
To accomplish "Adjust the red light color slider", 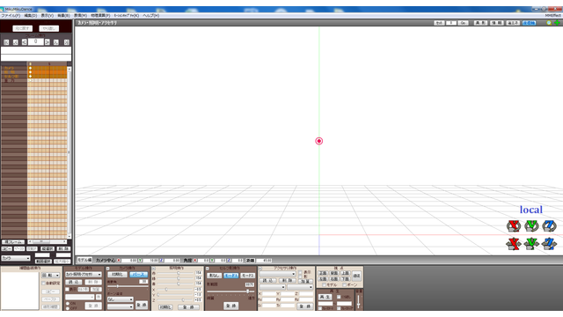I will pyautogui.click(x=176, y=273).
